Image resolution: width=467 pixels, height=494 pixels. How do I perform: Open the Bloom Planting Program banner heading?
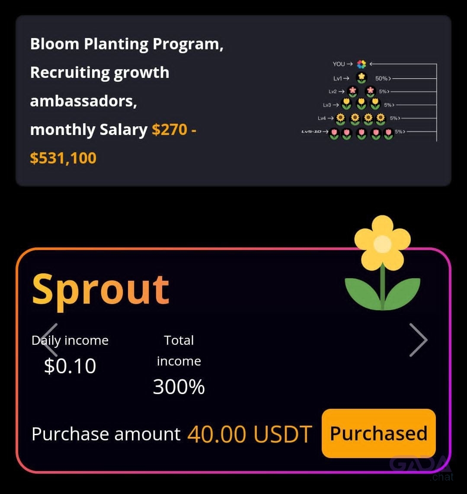(x=127, y=44)
